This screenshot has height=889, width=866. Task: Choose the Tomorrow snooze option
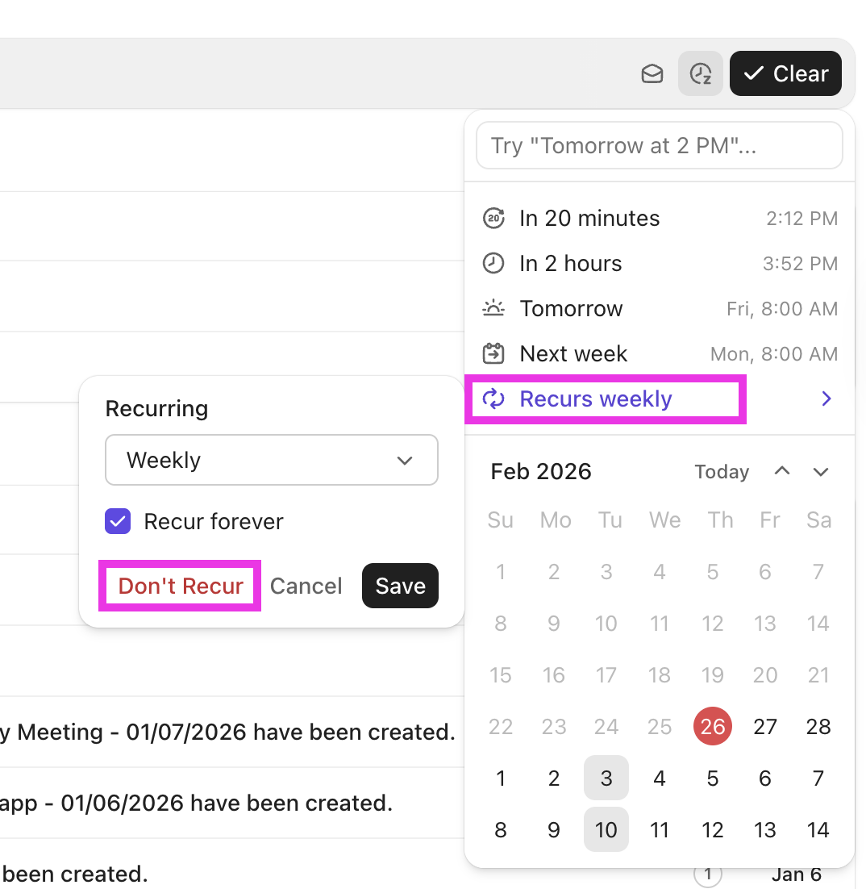click(571, 309)
